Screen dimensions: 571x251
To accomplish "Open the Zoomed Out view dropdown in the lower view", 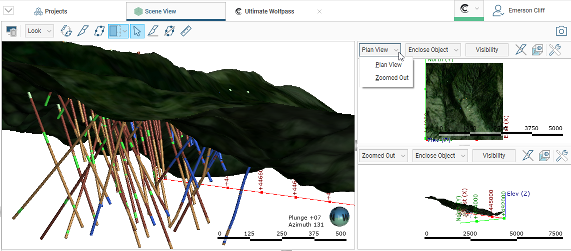I will coord(382,156).
